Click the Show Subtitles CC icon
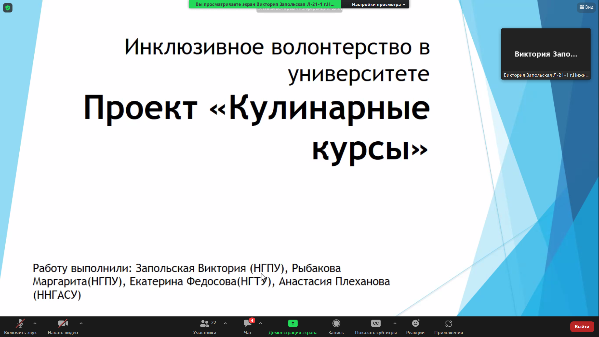The width and height of the screenshot is (599, 337). tap(376, 324)
